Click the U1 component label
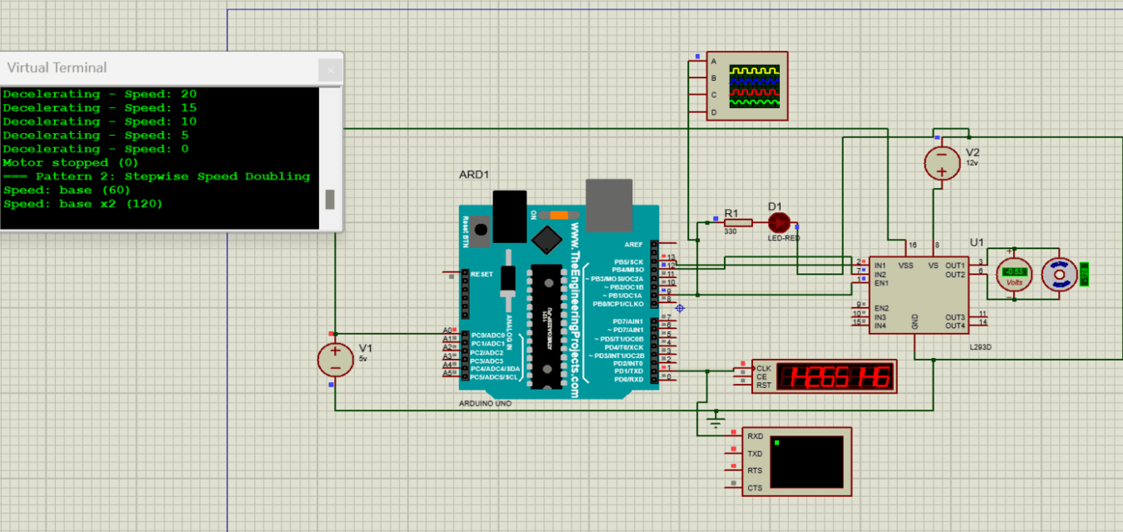 977,242
